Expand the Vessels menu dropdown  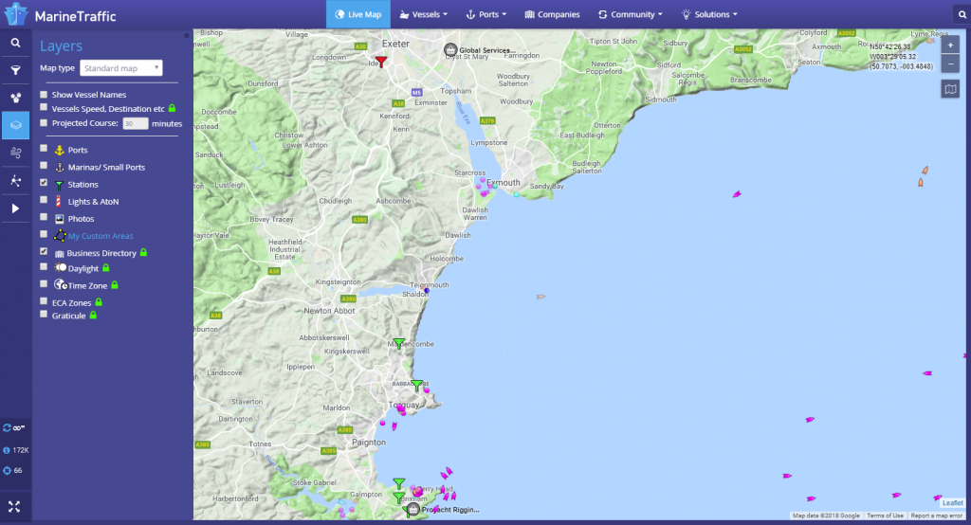[424, 14]
